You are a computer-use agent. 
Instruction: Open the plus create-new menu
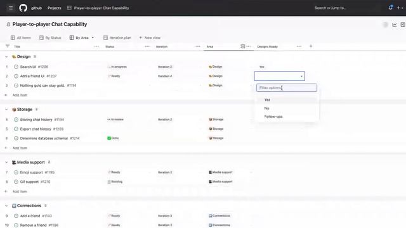click(x=400, y=8)
